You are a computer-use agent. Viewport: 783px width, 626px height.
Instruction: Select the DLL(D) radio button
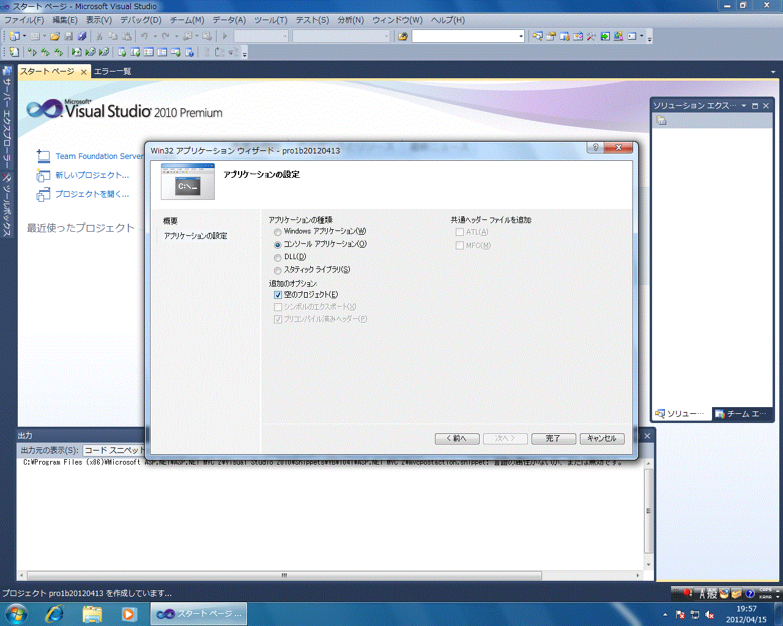pyautogui.click(x=278, y=257)
